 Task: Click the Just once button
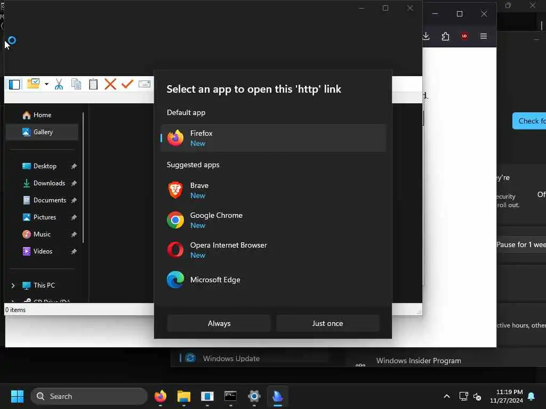click(x=328, y=323)
